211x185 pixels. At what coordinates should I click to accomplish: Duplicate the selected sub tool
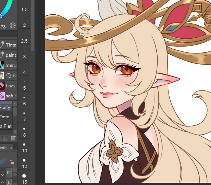click(6, 138)
